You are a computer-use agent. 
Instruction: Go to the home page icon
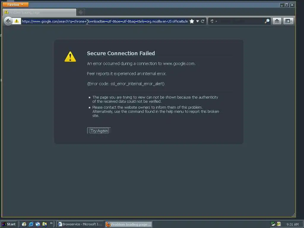pos(277,21)
